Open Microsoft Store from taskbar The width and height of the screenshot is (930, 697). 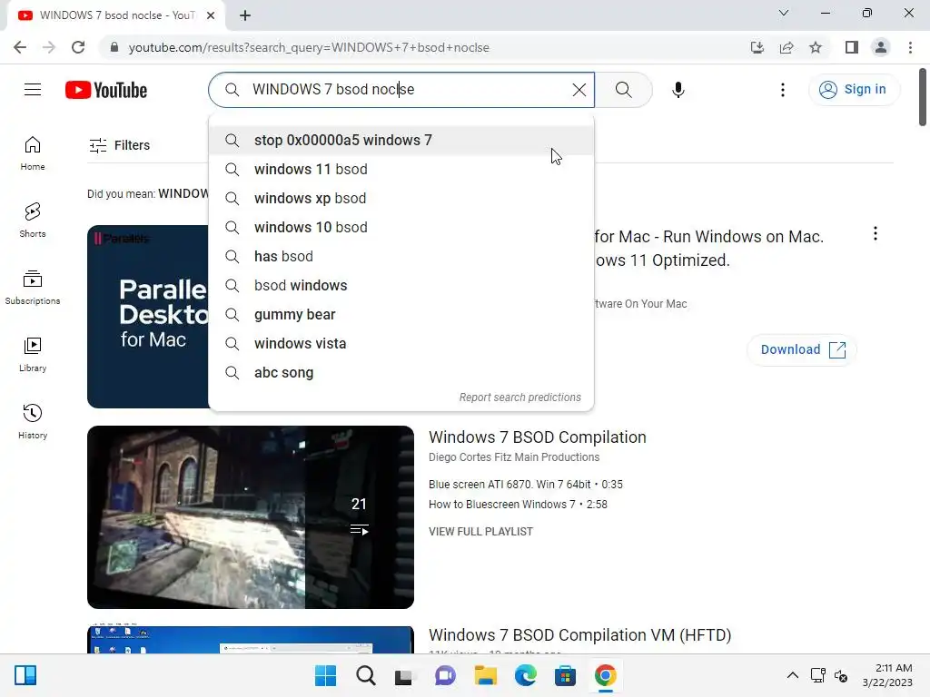(x=565, y=675)
